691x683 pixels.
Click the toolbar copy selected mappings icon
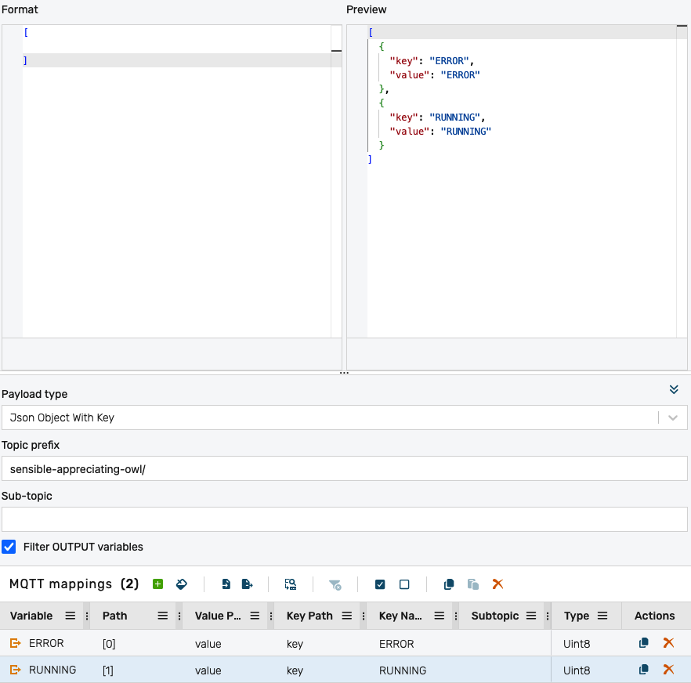coord(449,584)
